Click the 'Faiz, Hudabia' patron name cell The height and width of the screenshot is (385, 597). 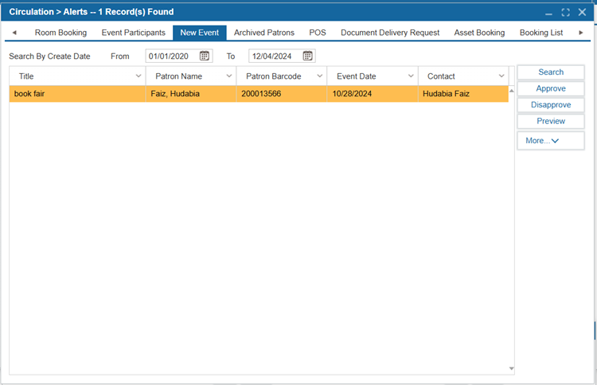191,94
